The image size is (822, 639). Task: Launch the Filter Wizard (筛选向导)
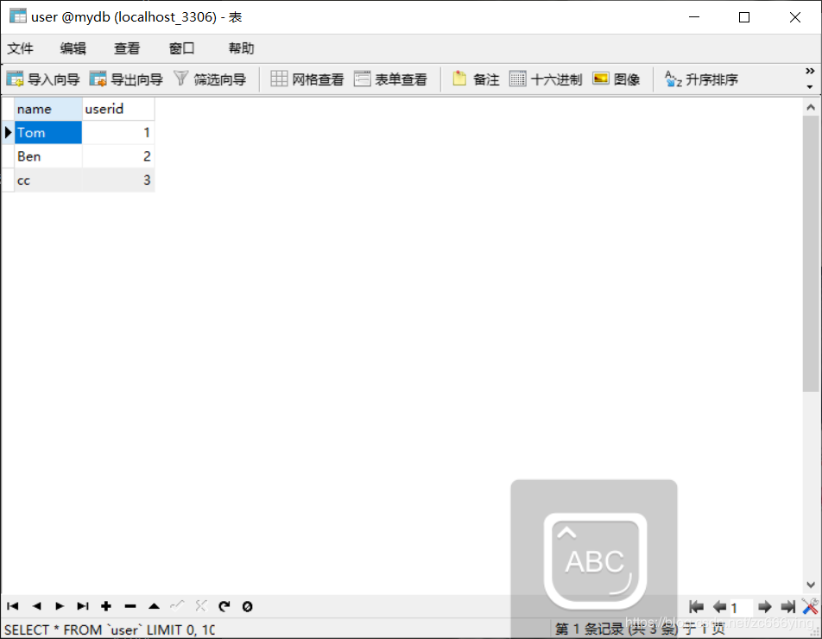coord(210,79)
